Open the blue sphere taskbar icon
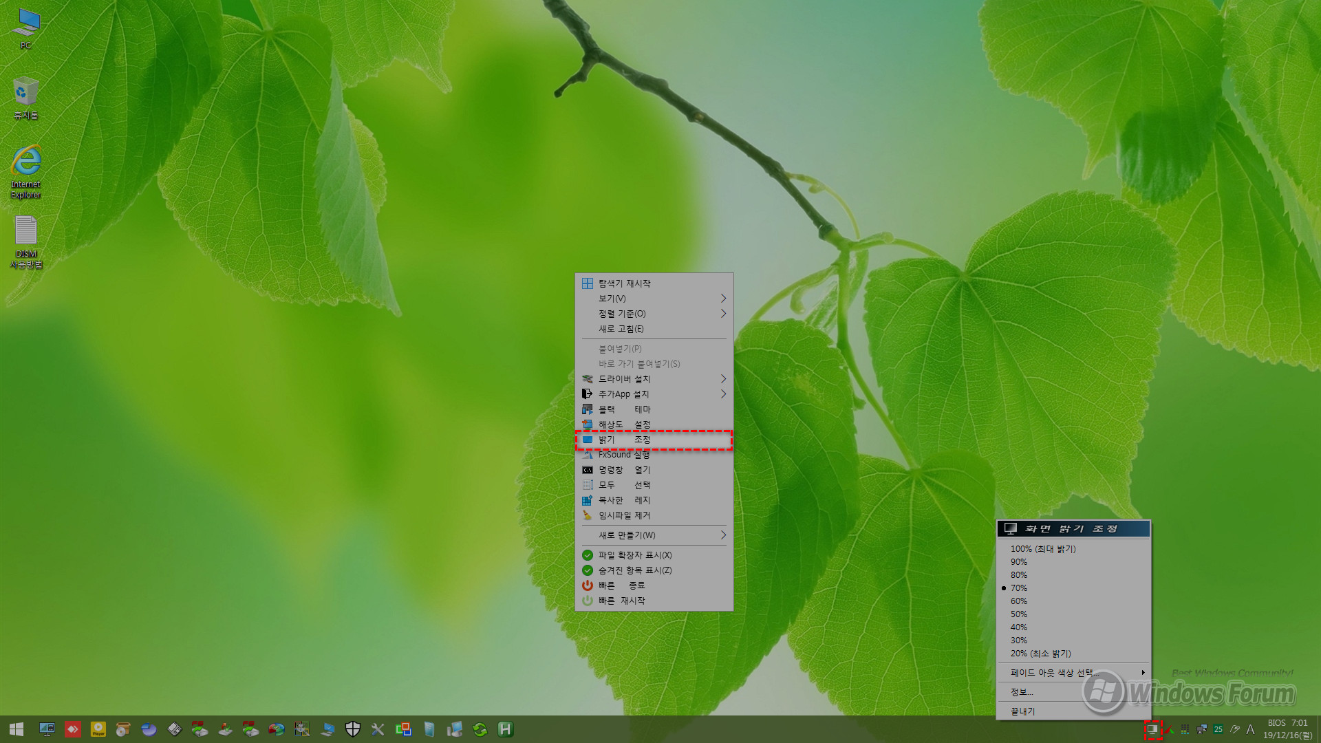This screenshot has width=1321, height=743. tap(149, 729)
